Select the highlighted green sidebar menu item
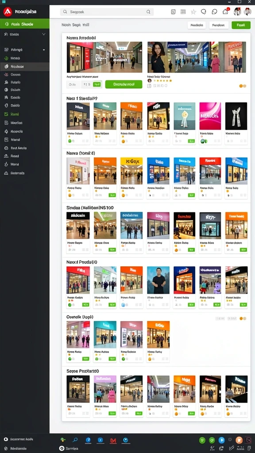Image resolution: width=255 pixels, height=453 pixels. (25, 24)
